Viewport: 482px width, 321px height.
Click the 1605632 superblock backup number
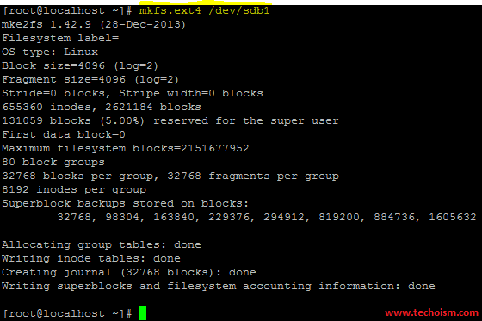[453, 217]
